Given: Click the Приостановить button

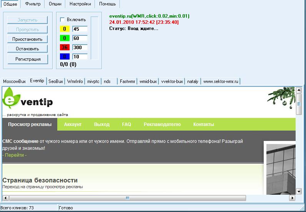Looking at the screenshot, I should (27, 39).
